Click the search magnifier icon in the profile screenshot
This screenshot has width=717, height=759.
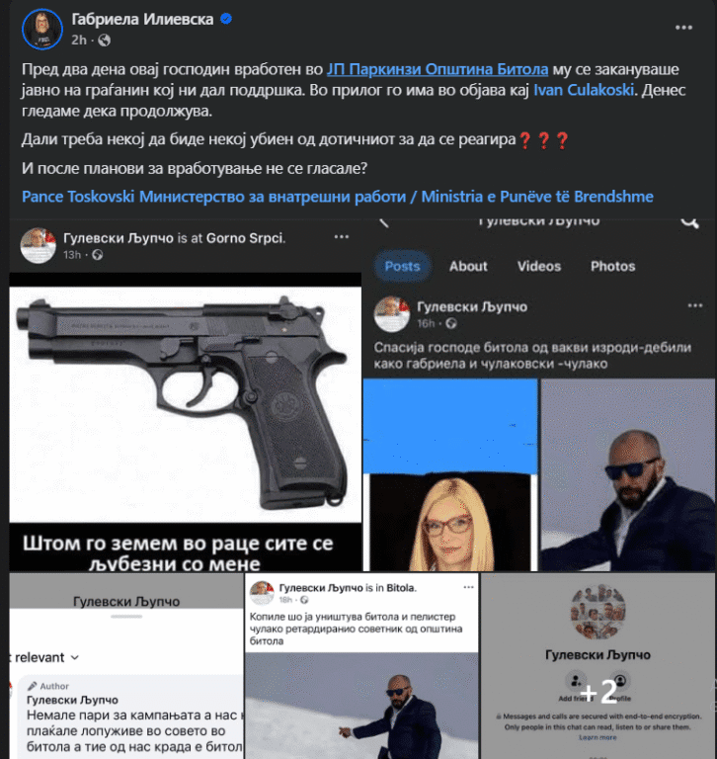coord(689,221)
